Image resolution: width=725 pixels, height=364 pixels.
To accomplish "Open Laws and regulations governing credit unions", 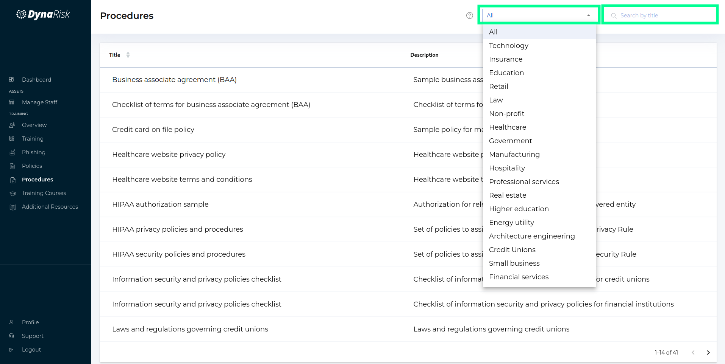I will [408, 329].
